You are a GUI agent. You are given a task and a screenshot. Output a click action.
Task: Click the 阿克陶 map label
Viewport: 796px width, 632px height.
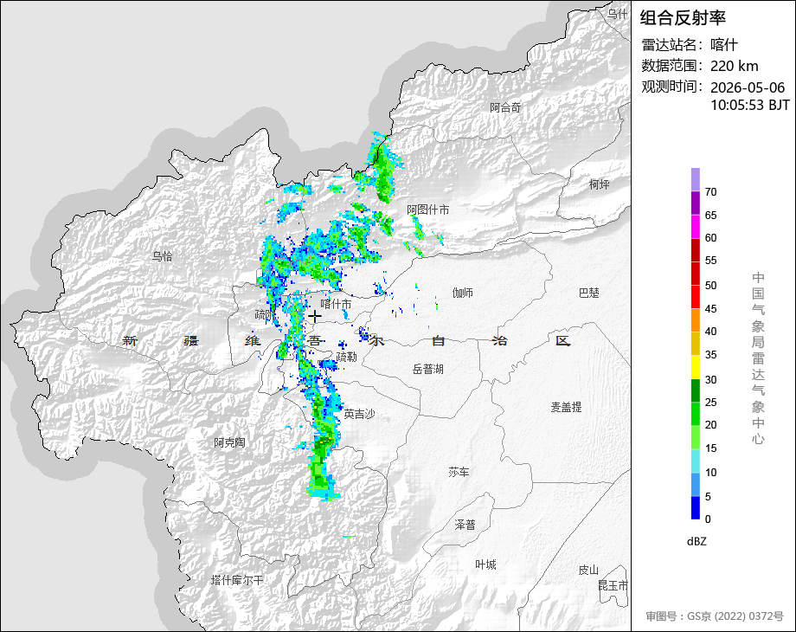pyautogui.click(x=229, y=442)
